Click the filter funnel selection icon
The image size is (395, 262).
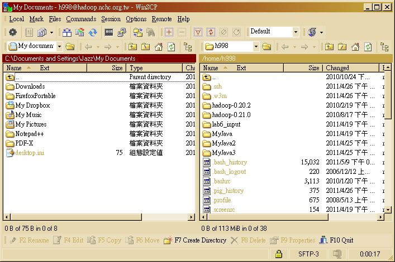(198, 32)
